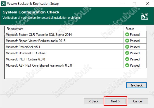Select row Microsoft System CLR Types for SQL Server 2014
Viewport: 154px width, 108px height.
76,34
